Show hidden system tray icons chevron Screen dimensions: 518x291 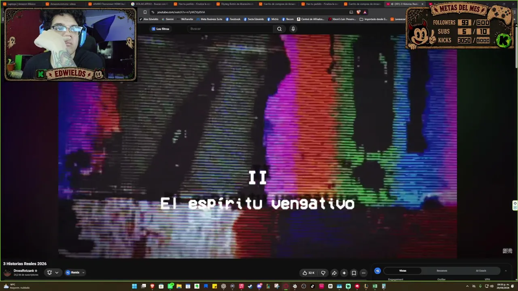coord(467,286)
